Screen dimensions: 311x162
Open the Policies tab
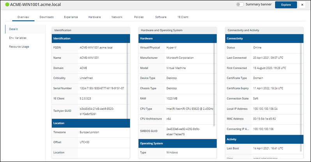[x=139, y=17]
